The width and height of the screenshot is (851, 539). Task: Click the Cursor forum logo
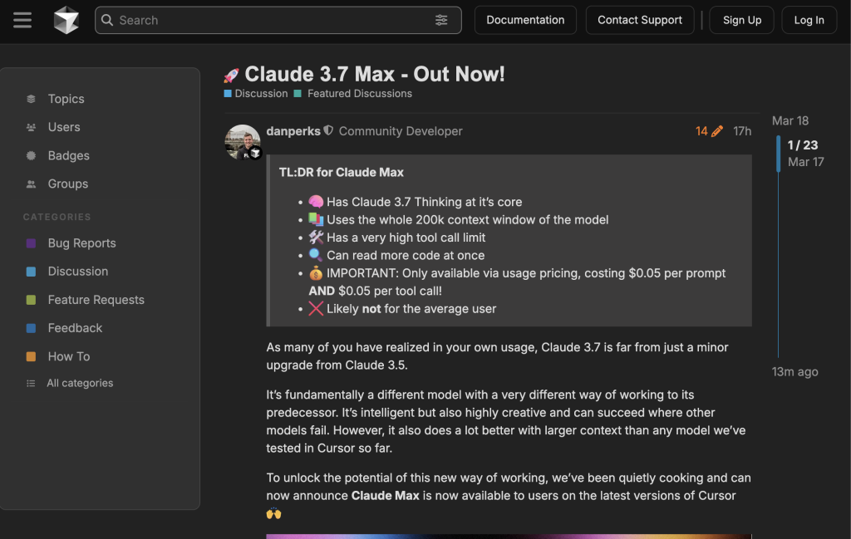click(66, 20)
